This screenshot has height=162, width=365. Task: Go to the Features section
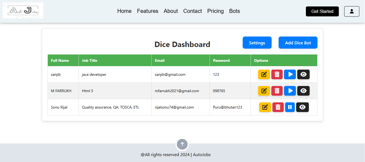148,11
